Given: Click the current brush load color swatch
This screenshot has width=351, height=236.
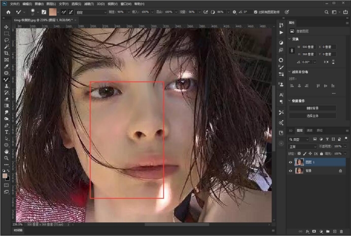Looking at the screenshot, I should 53,12.
